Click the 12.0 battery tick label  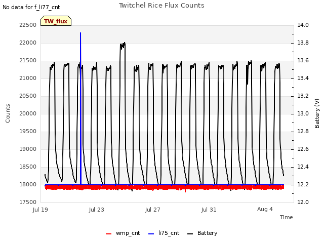pyautogui.click(x=303, y=202)
